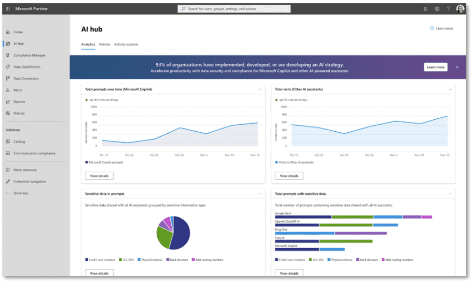Click the large blue pie chart slice

tap(181, 233)
